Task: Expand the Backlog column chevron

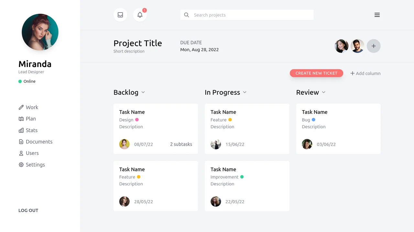Action: tap(143, 92)
